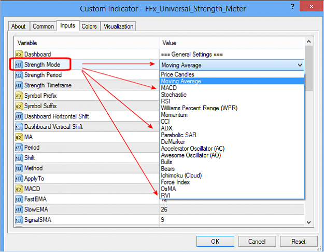324x252 pixels.
Task: Click the scrollbar down arrow
Action: [x=309, y=222]
